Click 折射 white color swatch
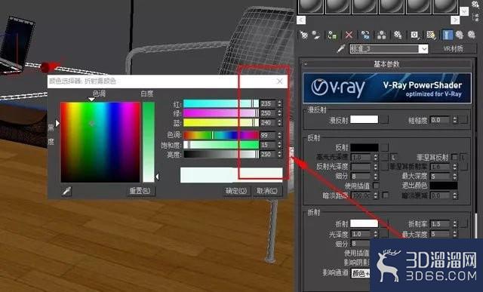The height and width of the screenshot is (292, 483). click(364, 223)
